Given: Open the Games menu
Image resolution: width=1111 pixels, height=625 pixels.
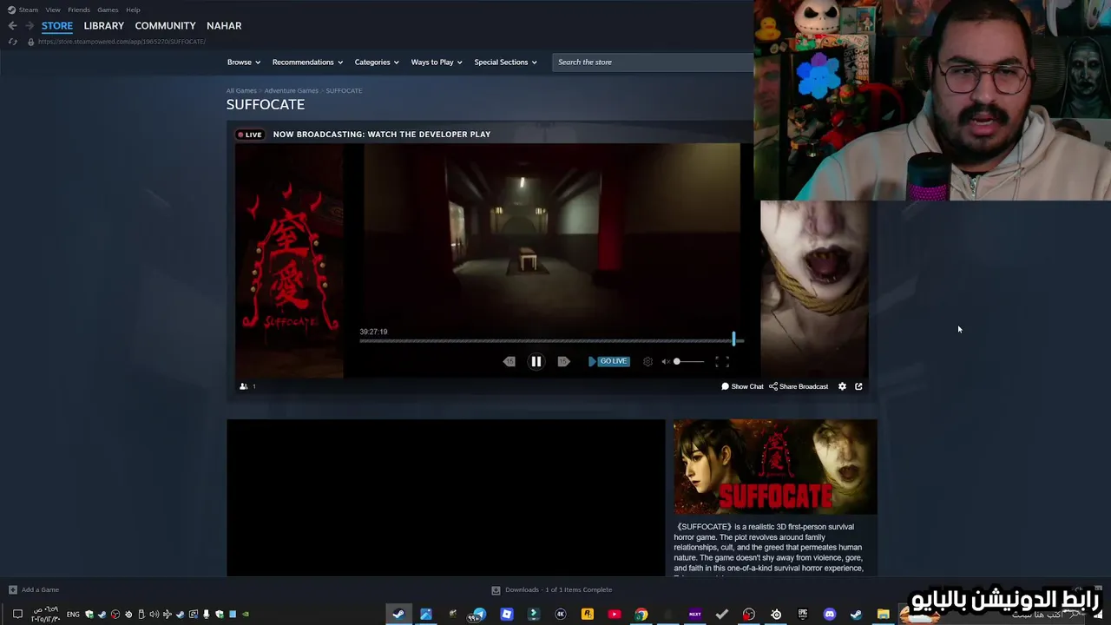Looking at the screenshot, I should 108,10.
